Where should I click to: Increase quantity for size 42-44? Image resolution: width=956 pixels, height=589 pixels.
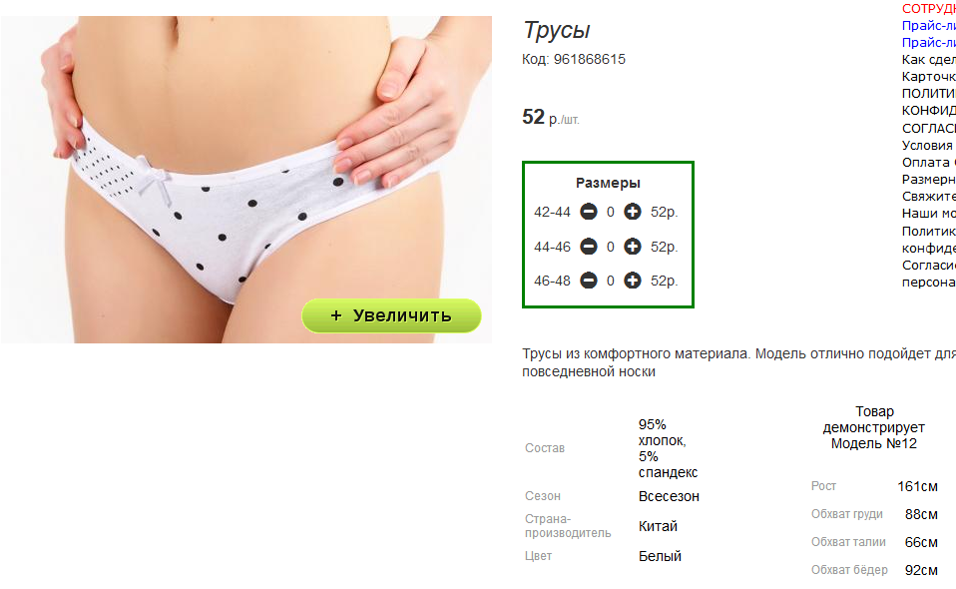633,213
